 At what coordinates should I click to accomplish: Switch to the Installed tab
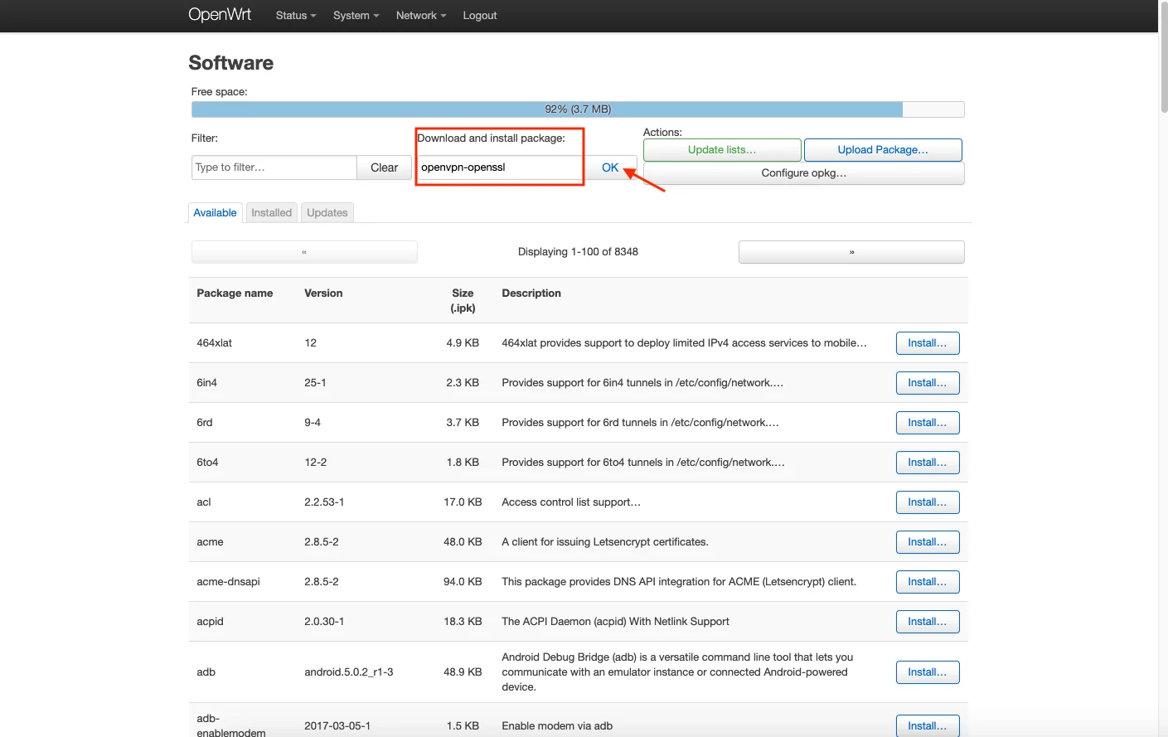(271, 213)
